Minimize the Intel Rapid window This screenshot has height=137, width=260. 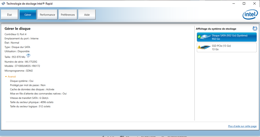point(234,3)
